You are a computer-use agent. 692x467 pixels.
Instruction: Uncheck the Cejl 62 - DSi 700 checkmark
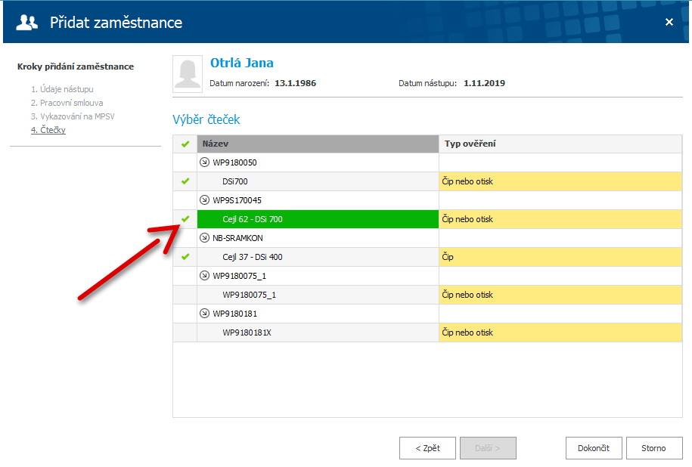pyautogui.click(x=185, y=219)
